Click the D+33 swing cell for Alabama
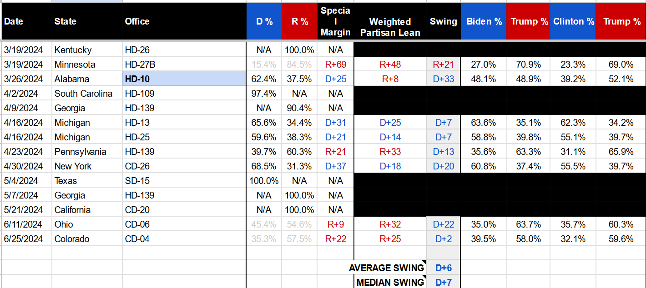646x288 pixels. (x=443, y=79)
